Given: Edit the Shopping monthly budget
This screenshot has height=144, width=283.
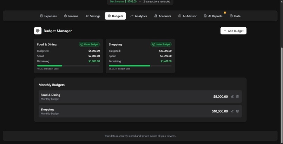Looking at the screenshot, I should (x=232, y=111).
